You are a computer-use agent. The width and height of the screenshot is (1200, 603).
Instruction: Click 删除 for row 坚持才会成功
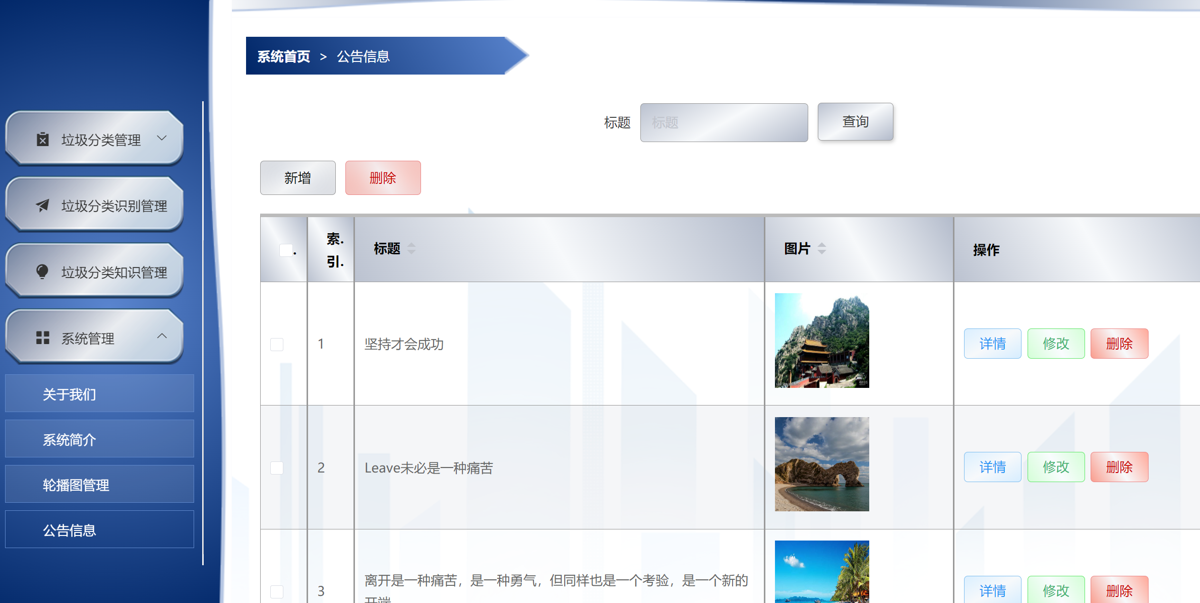pyautogui.click(x=1119, y=344)
